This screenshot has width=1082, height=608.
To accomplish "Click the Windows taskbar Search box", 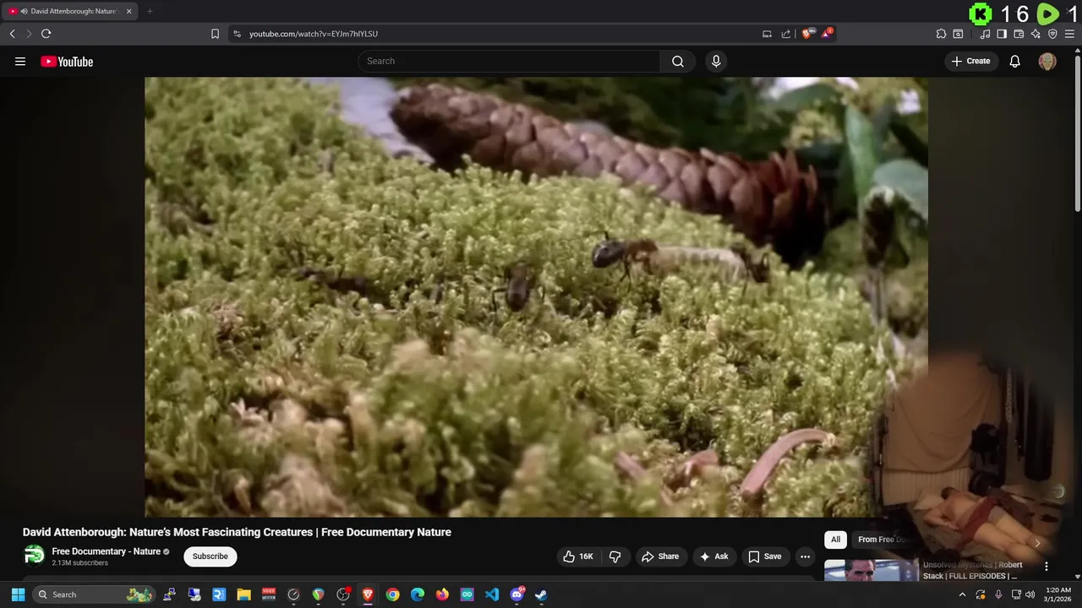I will point(95,594).
